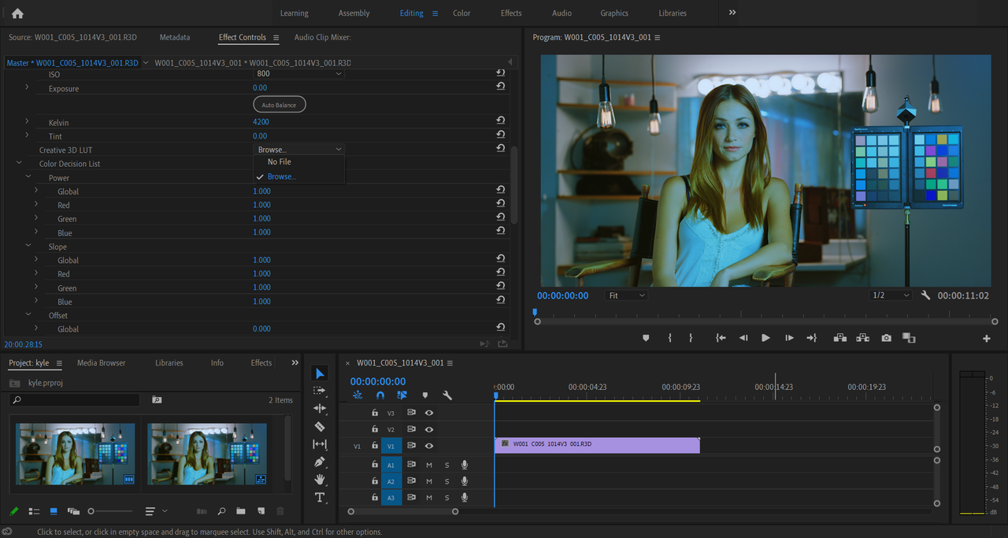Click the Program Monitor playhead marker
Screen dimensions: 1008x538
coord(535,313)
